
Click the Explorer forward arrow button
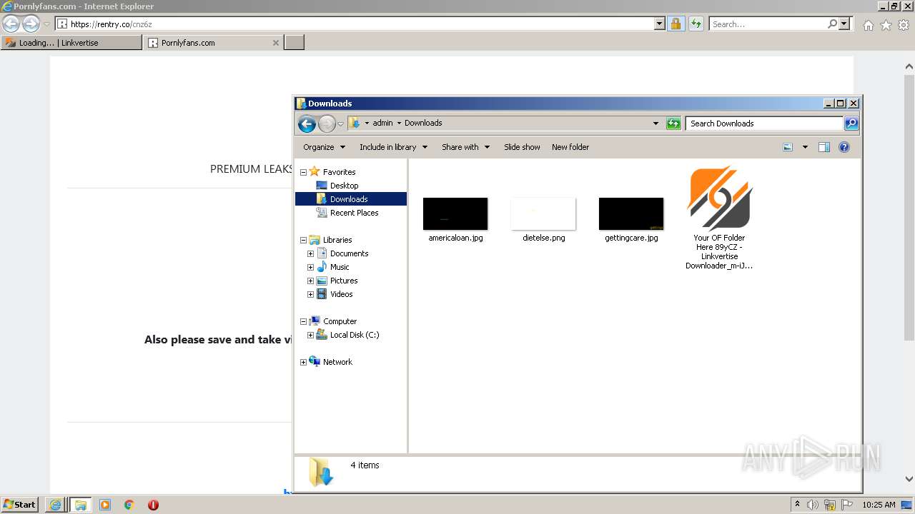point(327,124)
